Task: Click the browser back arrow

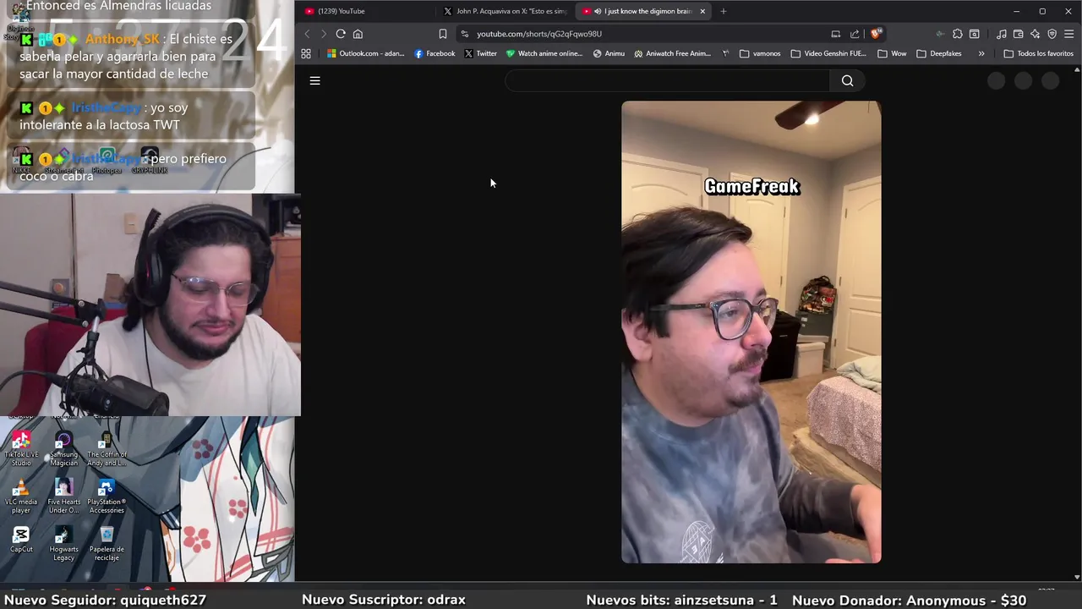Action: 307,34
